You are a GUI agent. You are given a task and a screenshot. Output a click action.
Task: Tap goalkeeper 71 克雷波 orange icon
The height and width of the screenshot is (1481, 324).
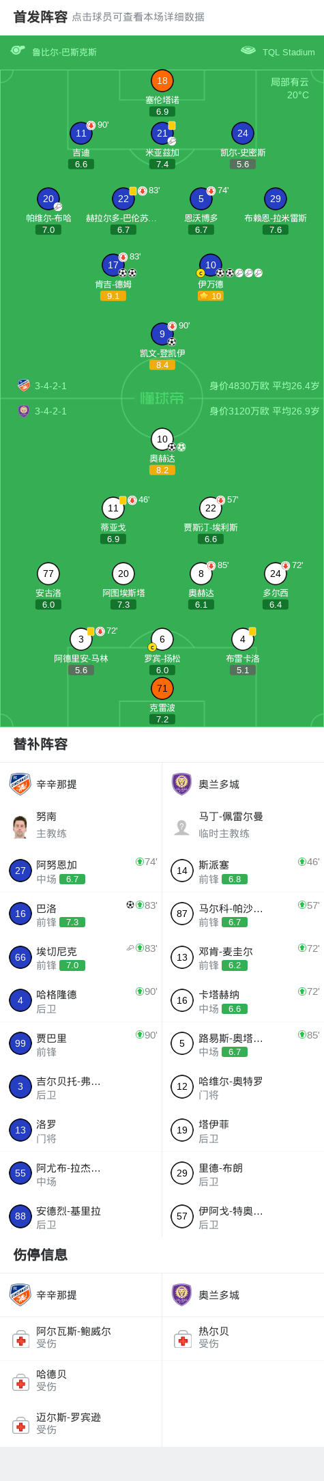(x=162, y=688)
